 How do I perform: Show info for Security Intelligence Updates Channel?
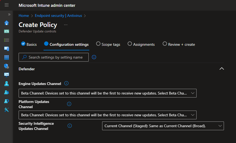(x=70, y=126)
